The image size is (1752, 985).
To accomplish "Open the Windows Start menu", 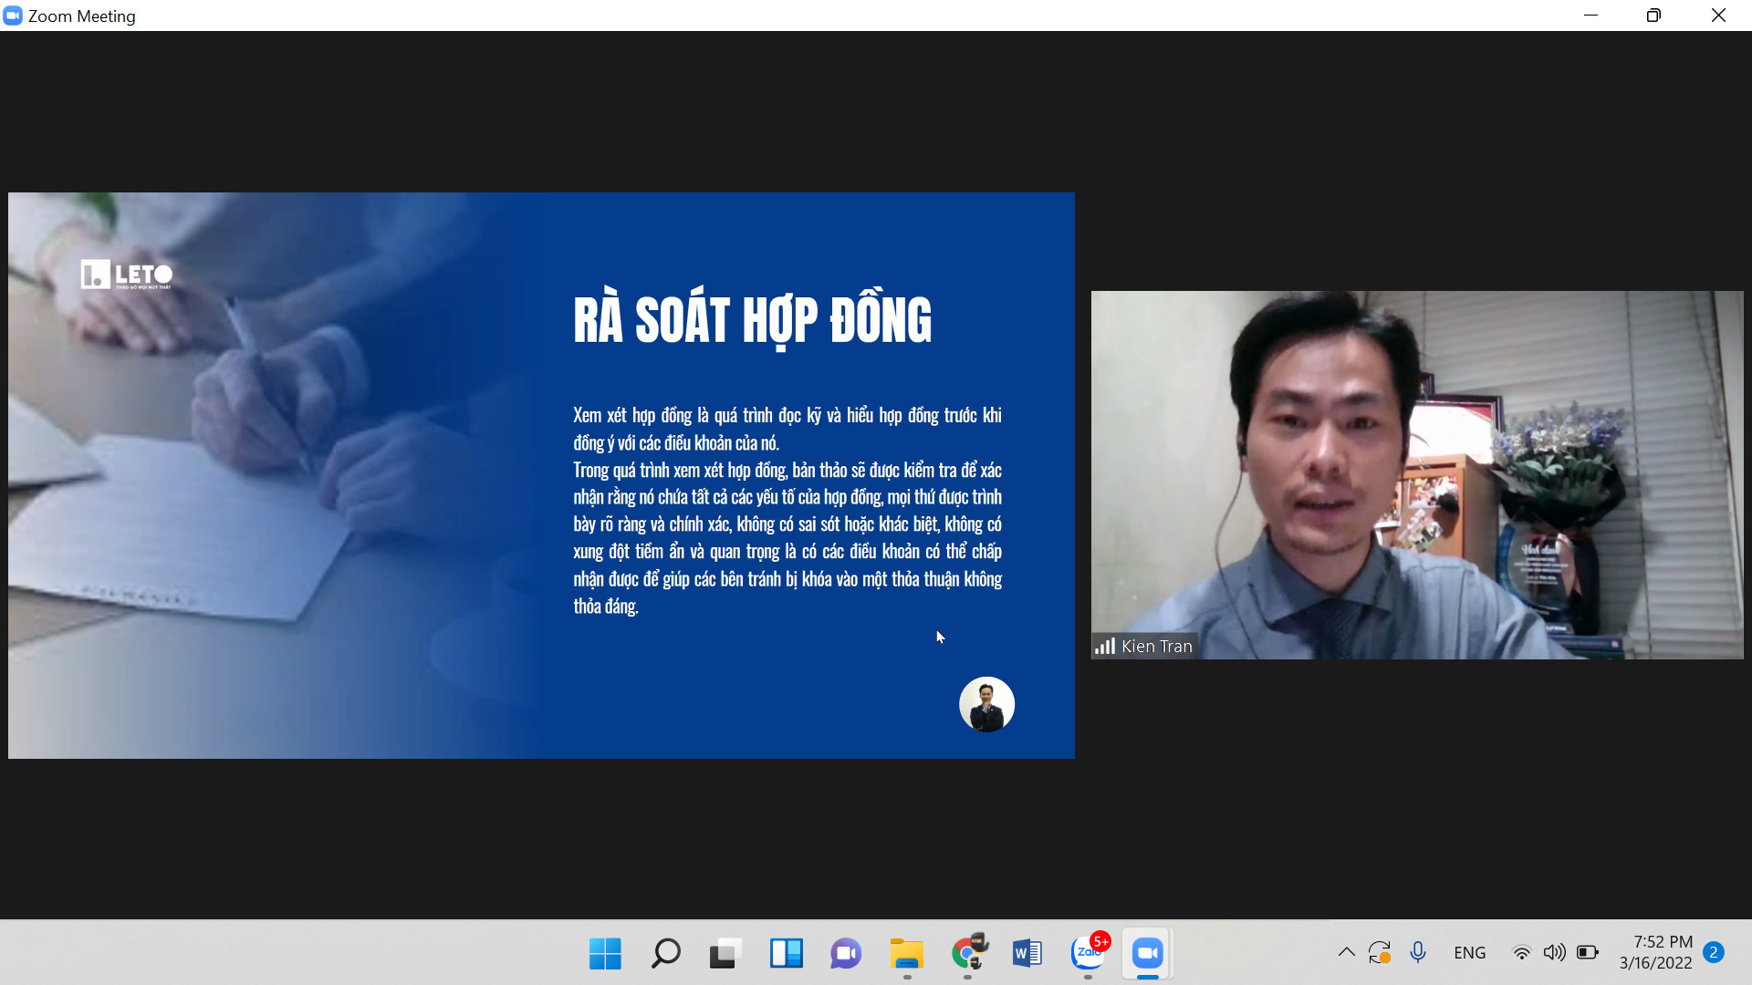I will click(605, 953).
